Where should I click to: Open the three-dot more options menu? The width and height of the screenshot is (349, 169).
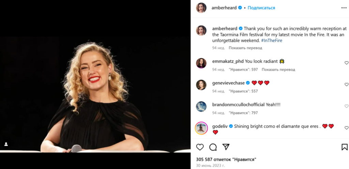click(344, 7)
